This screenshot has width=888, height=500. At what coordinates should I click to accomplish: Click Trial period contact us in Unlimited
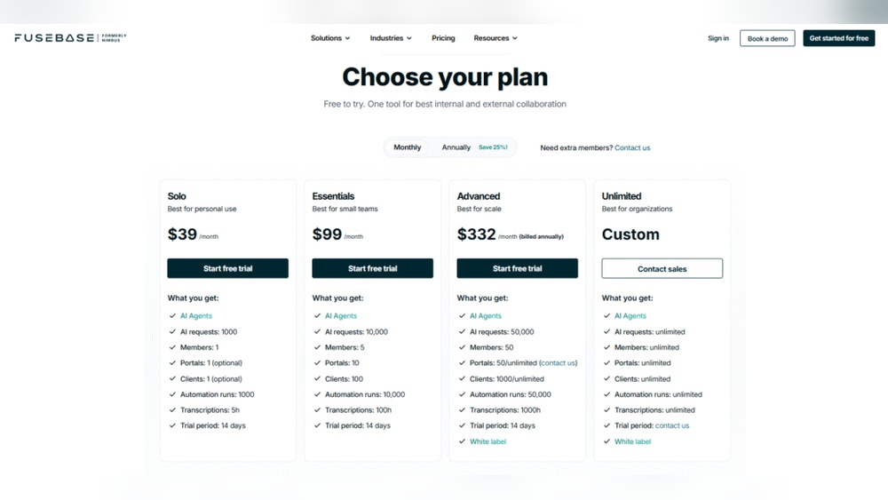[672, 425]
